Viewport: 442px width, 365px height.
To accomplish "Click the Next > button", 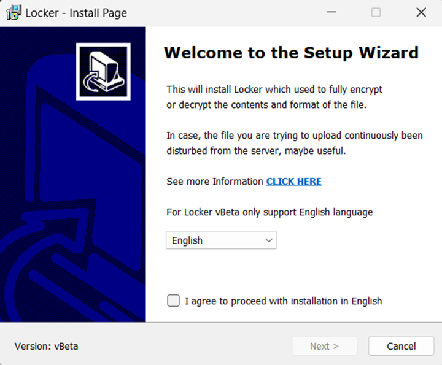I will pos(325,346).
